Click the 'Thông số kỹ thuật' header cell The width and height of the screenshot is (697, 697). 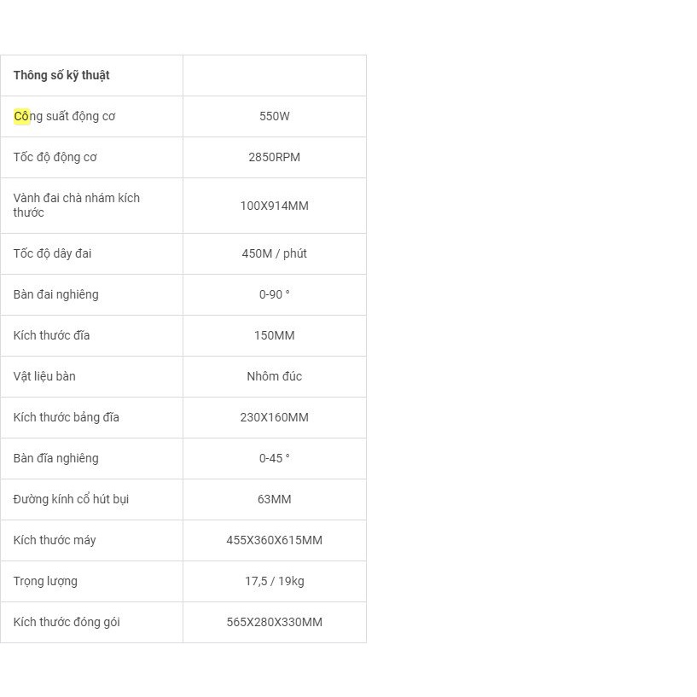tap(61, 75)
